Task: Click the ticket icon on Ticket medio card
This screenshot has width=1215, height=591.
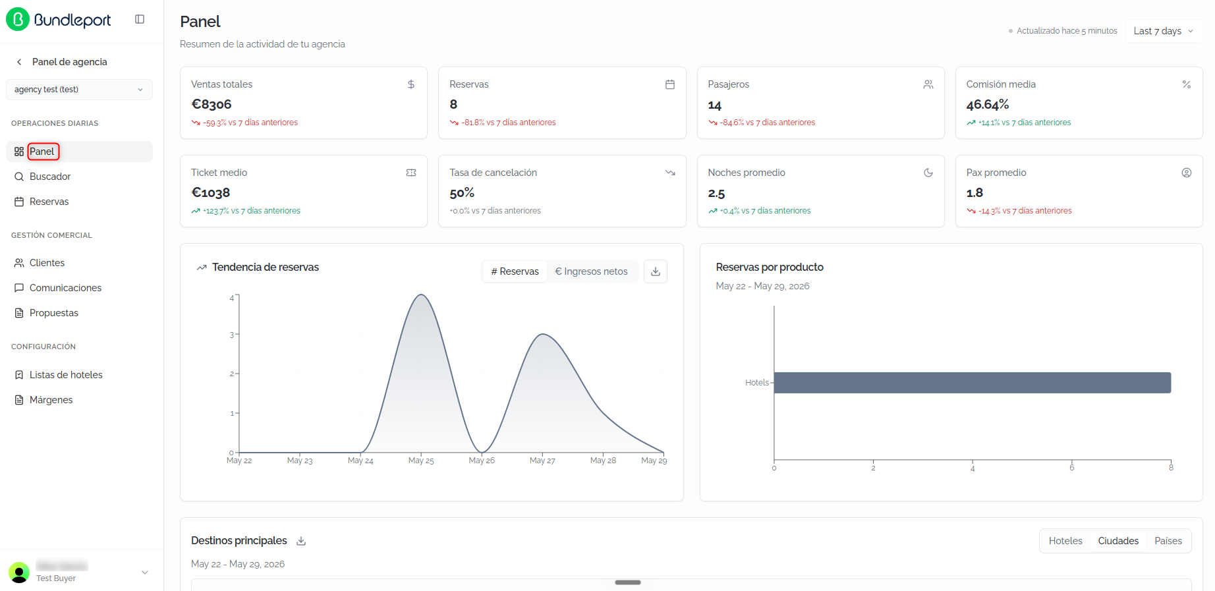Action: tap(411, 173)
